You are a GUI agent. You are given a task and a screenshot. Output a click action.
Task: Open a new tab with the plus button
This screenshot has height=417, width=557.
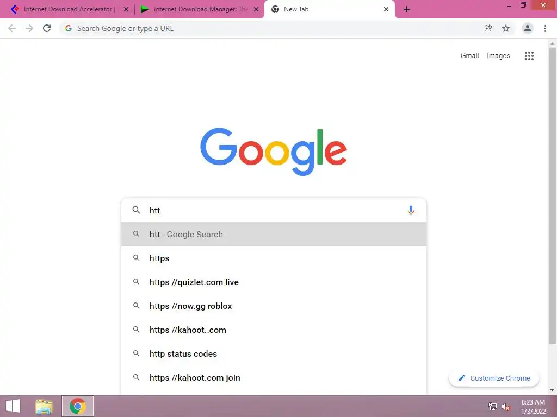coord(407,9)
